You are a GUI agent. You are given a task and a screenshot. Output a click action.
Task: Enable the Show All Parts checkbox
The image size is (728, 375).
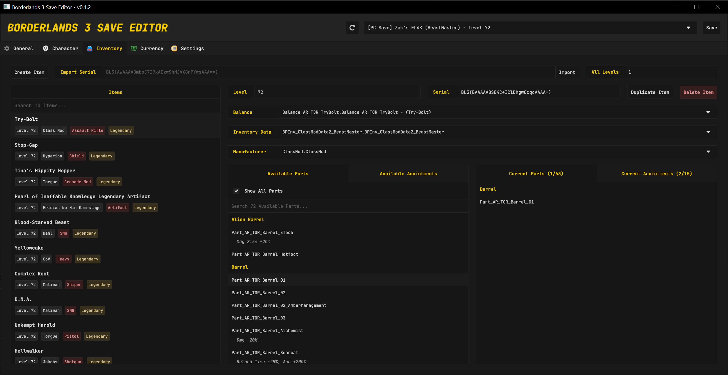coord(236,191)
